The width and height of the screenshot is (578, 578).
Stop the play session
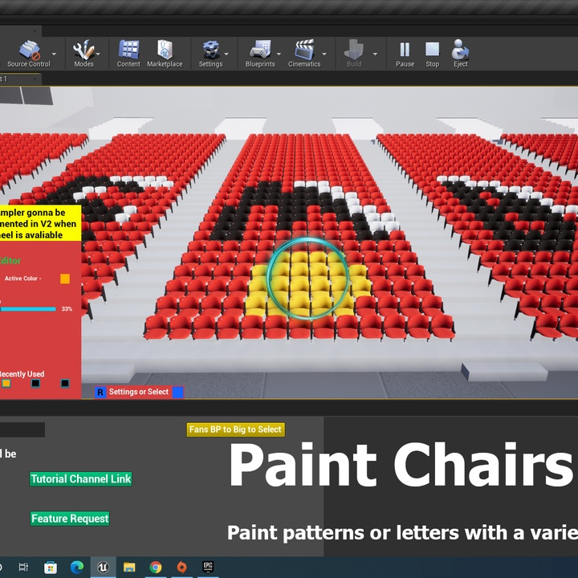click(433, 54)
